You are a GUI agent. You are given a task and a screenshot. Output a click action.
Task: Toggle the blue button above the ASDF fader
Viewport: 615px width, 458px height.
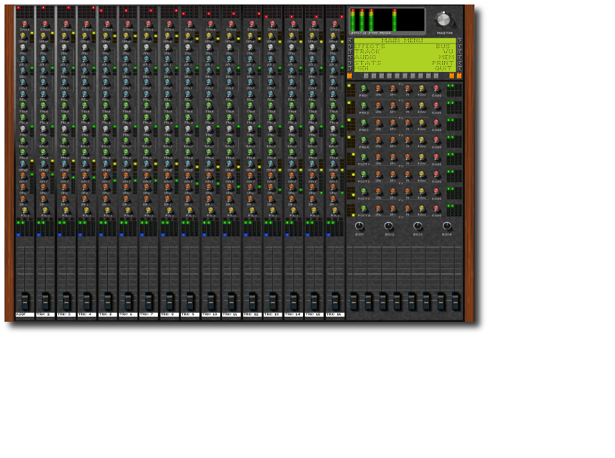tap(19, 234)
